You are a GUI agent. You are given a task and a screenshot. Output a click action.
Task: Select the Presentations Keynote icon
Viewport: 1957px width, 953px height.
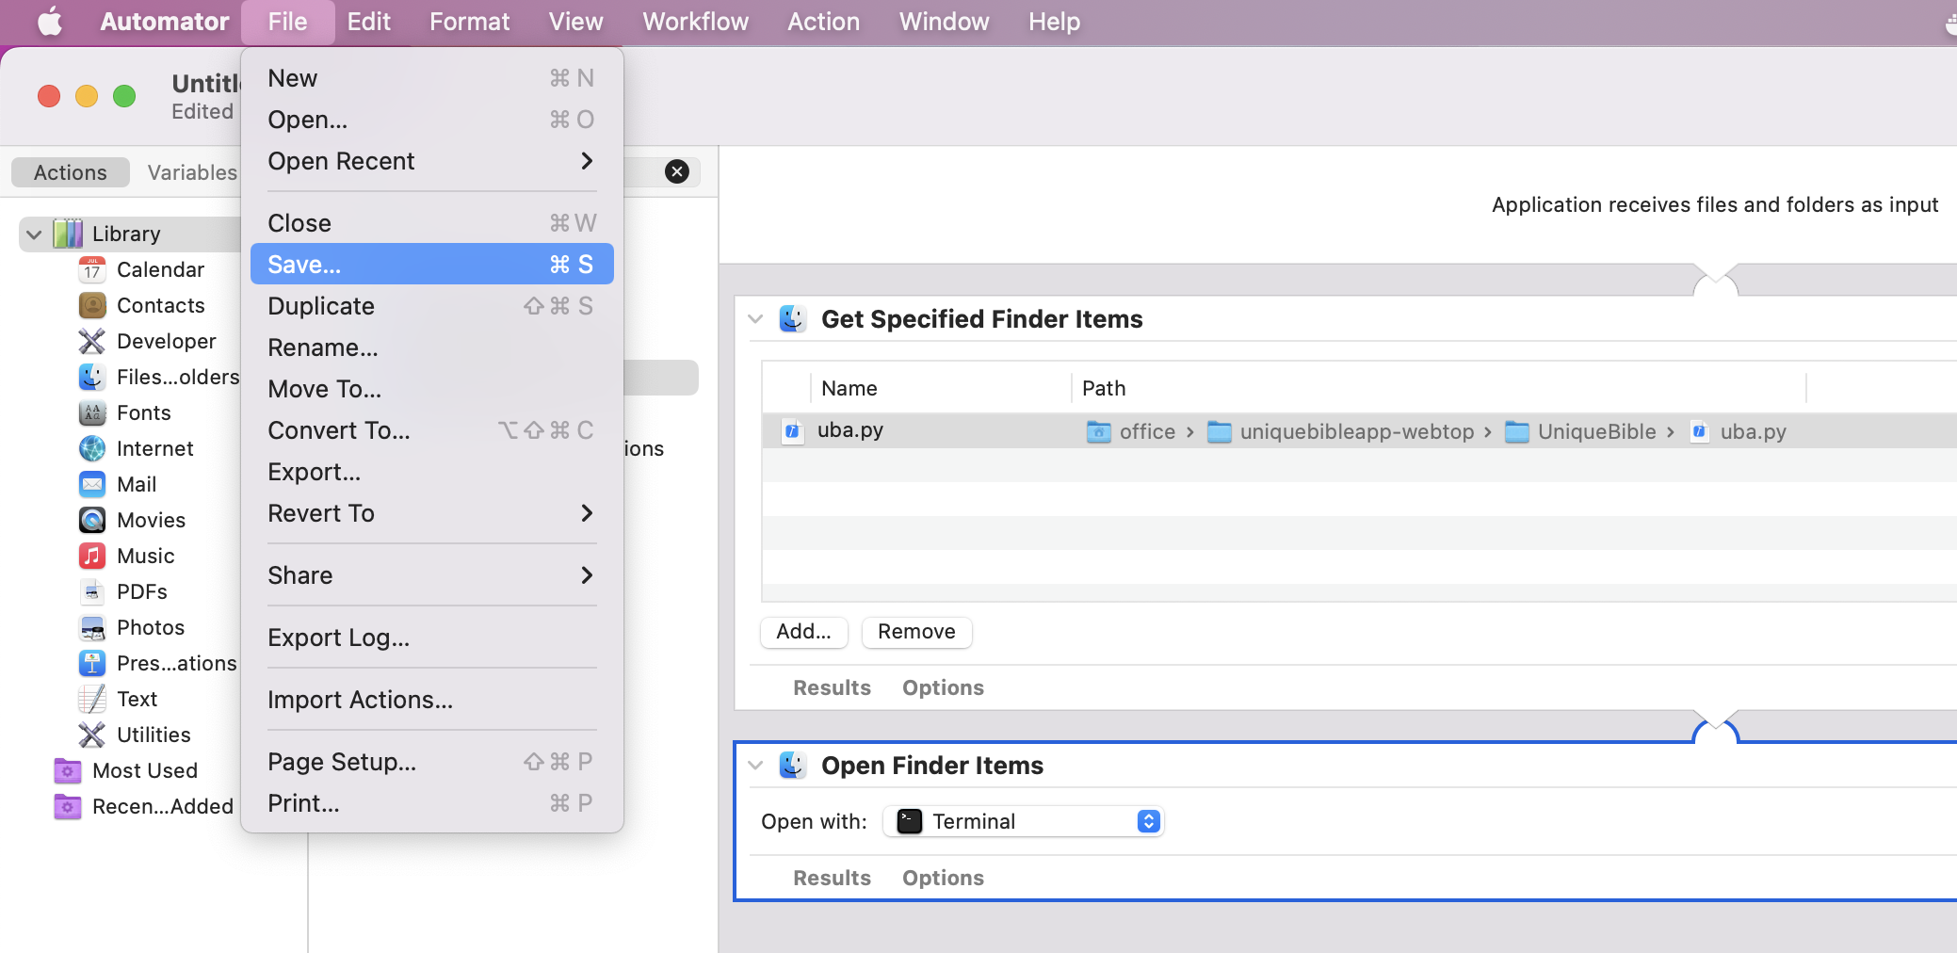tap(92, 663)
